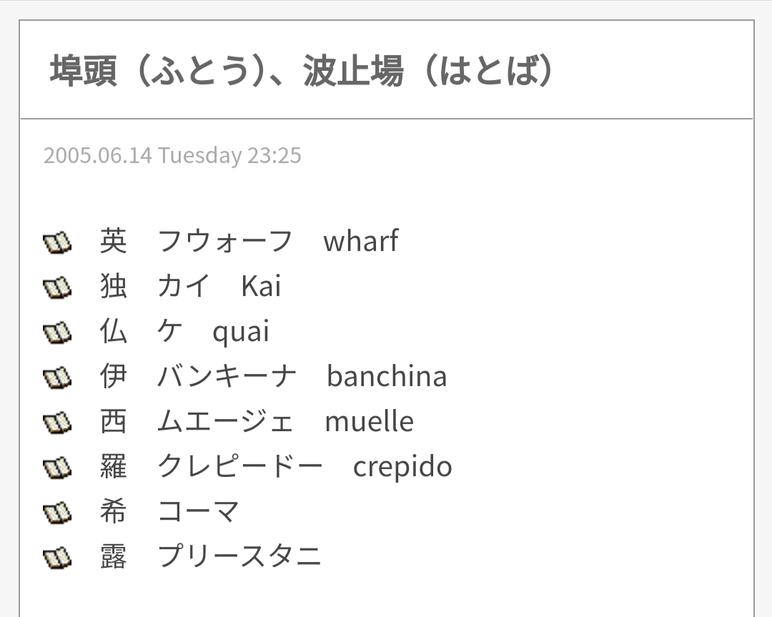Viewport: 772px width, 617px height.
Task: Click the French word quai
Action: pos(241,331)
